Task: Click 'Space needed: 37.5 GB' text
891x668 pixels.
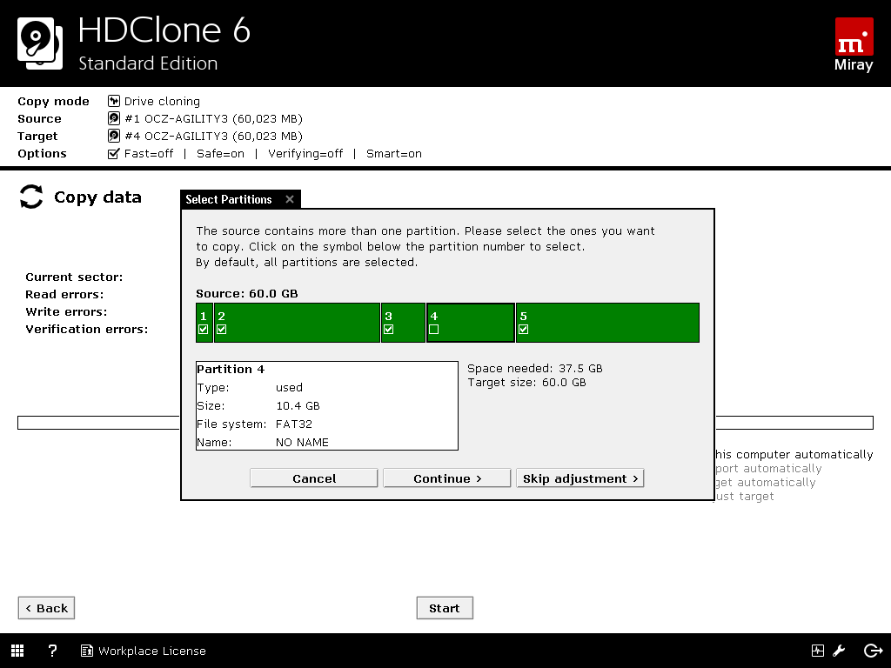Action: (535, 368)
